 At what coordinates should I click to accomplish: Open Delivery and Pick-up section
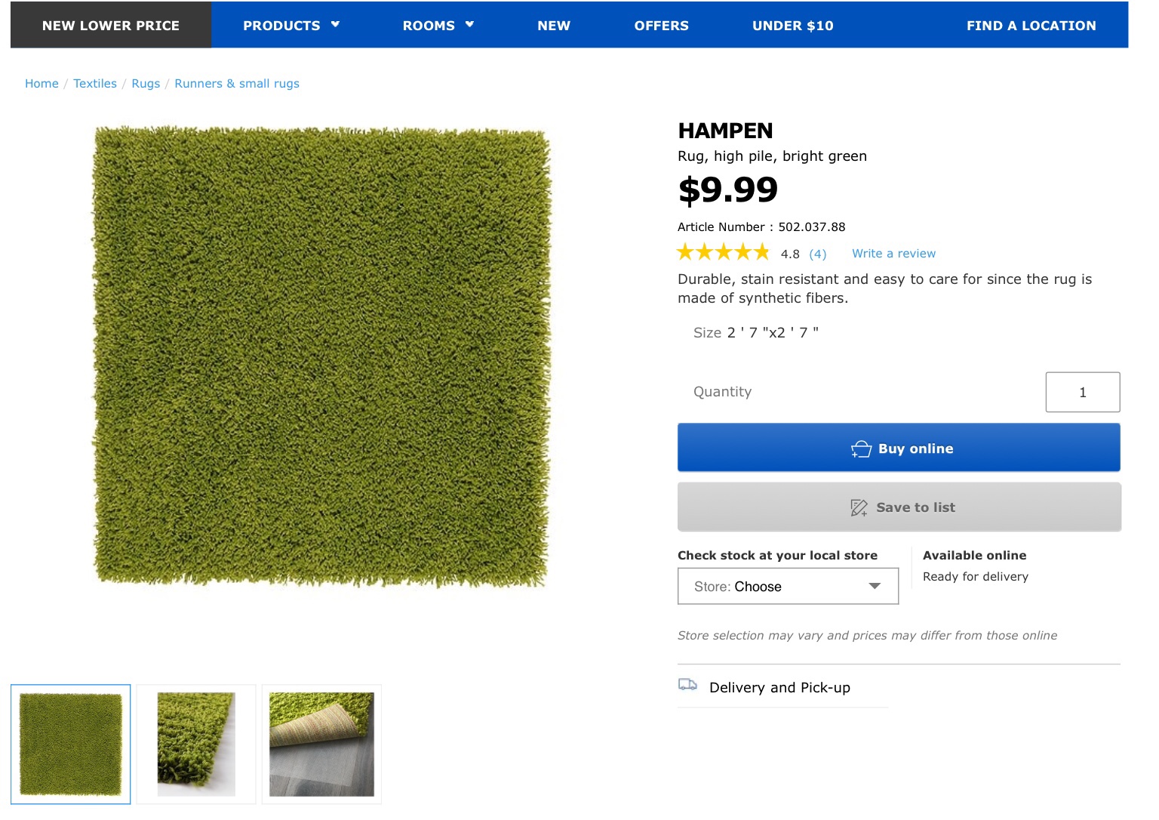click(779, 688)
